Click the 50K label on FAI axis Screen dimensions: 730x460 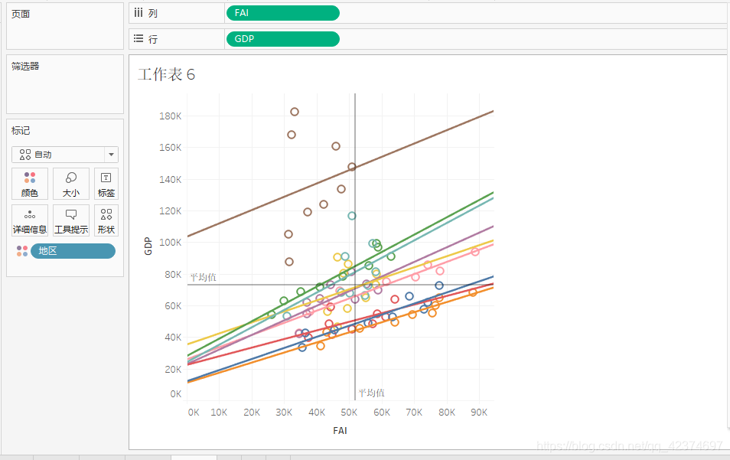pos(349,413)
